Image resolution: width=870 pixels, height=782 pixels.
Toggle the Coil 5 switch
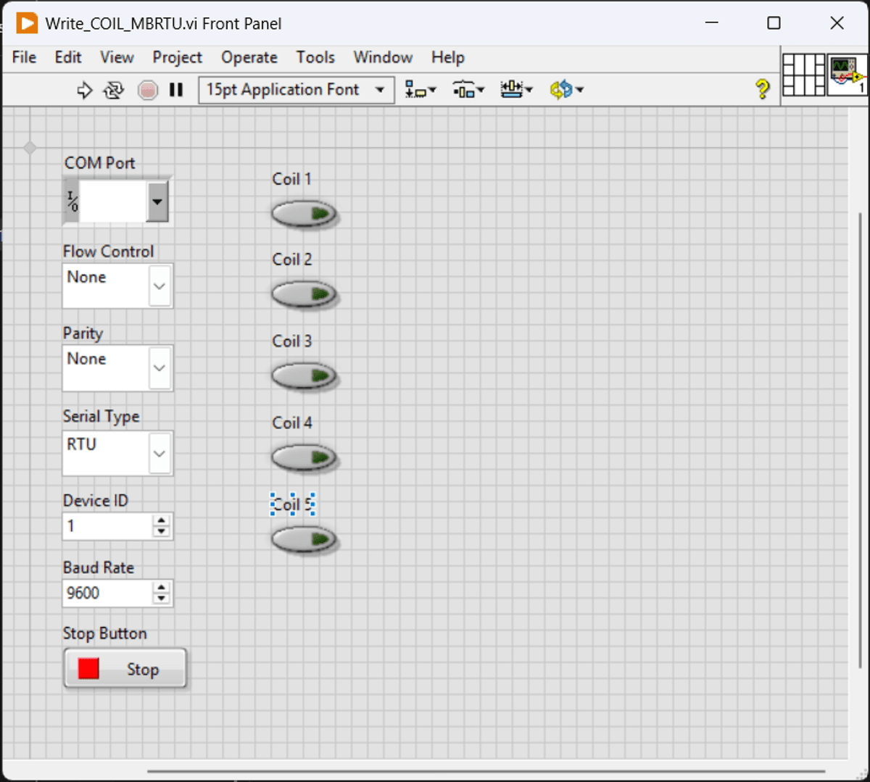click(x=304, y=540)
